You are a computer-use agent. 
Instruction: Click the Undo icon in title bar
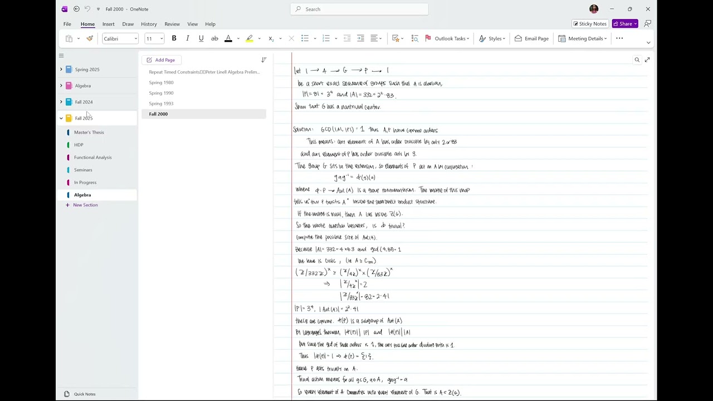87,9
